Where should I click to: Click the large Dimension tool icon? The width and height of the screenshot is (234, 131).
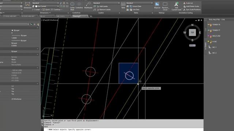tap(28, 5)
